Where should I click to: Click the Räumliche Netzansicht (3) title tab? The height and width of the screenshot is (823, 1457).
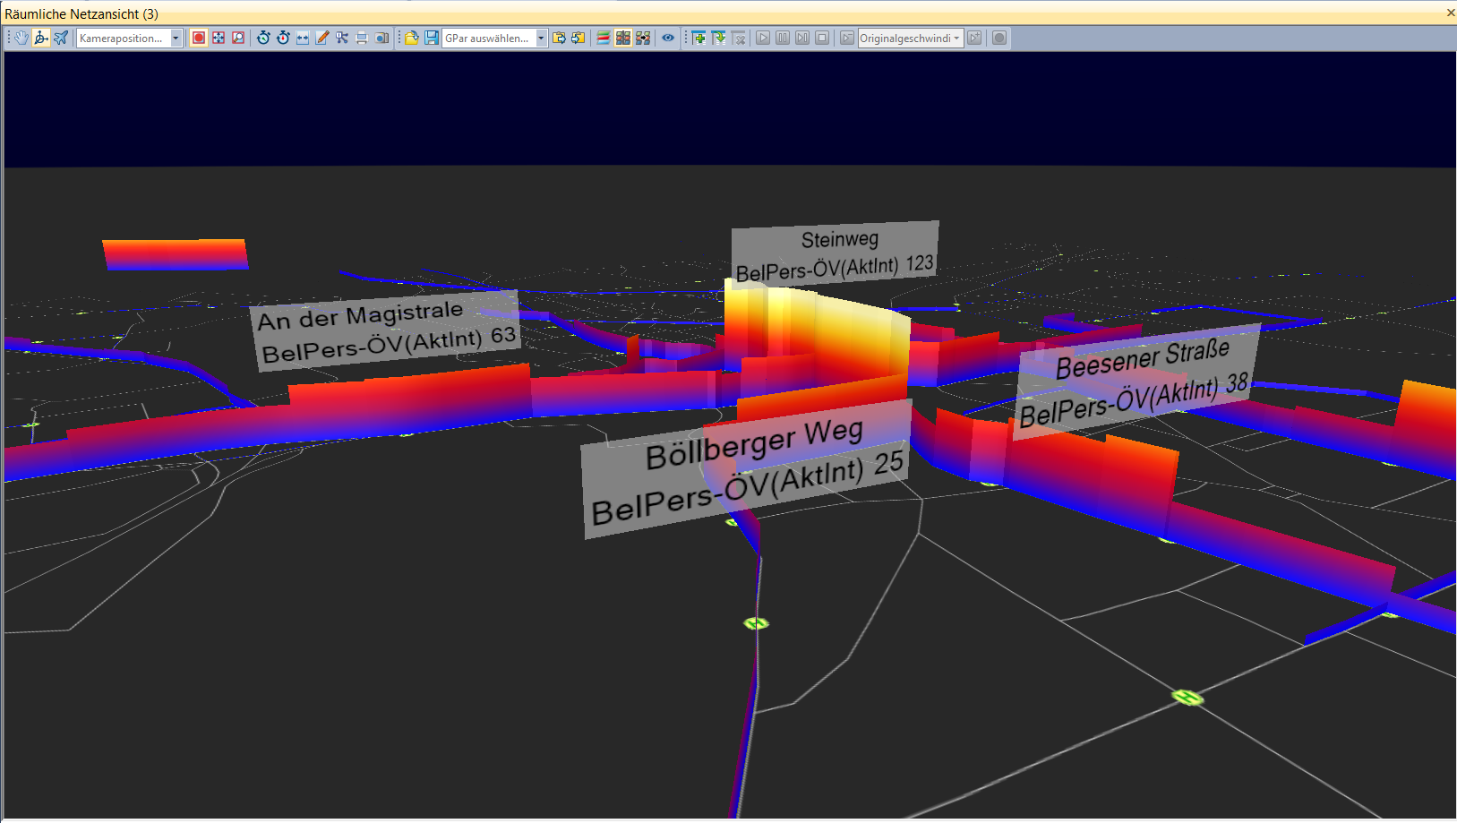(81, 13)
